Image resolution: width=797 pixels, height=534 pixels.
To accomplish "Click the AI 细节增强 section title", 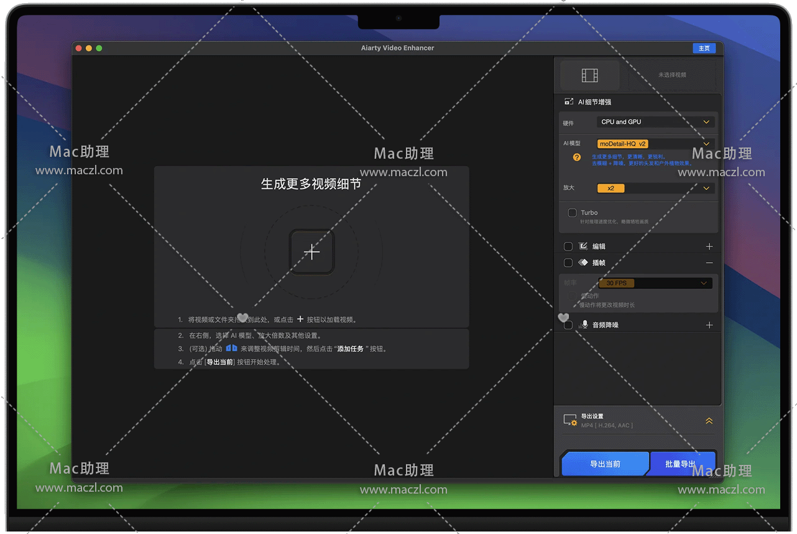I will coord(595,102).
